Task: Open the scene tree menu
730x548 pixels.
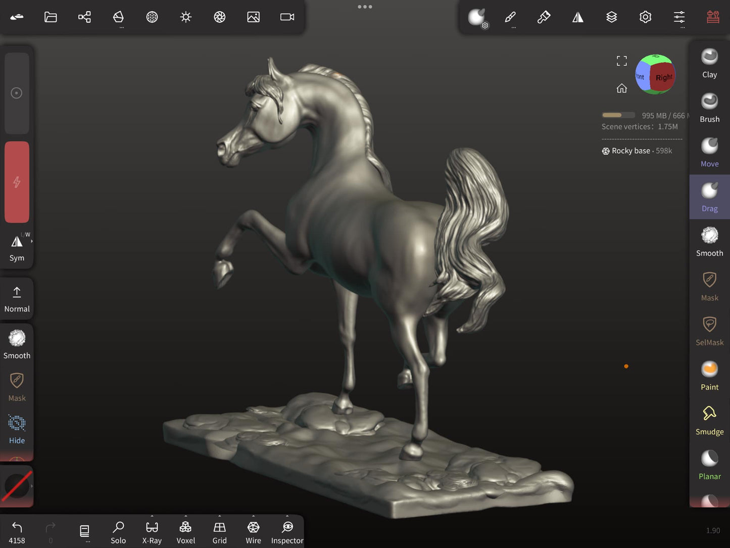Action: point(84,17)
